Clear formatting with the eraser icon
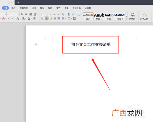Viewport: 153px width, 122px height. point(31,14)
